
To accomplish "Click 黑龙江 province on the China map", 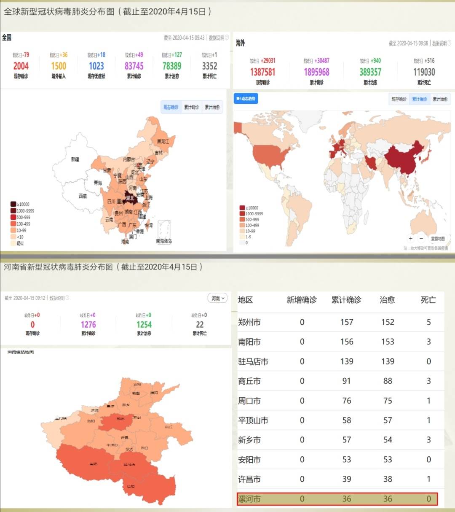I will point(163,141).
